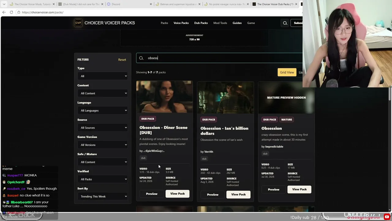Click the dub tag on Ian's billion dollars
The image size is (392, 221).
204,159
